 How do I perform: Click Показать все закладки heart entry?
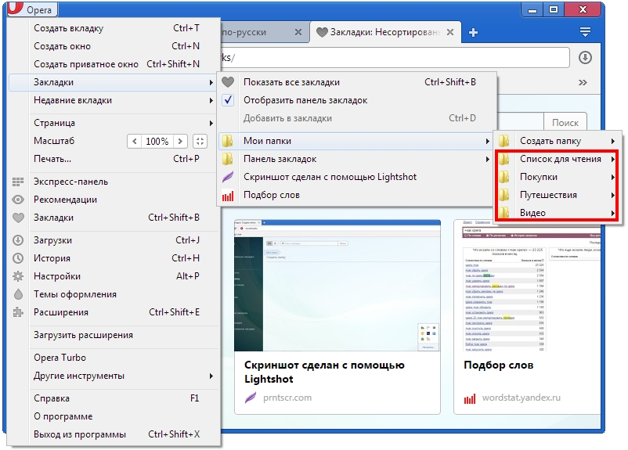click(x=356, y=82)
